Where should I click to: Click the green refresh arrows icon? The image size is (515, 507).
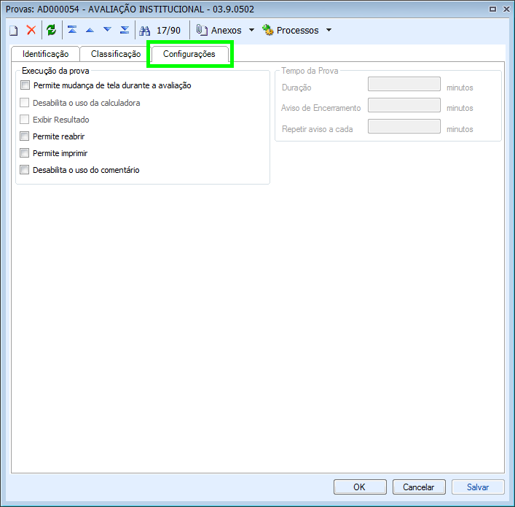point(51,30)
